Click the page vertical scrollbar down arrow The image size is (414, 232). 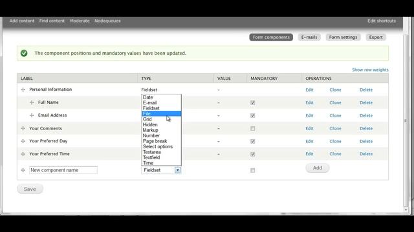coord(406,210)
